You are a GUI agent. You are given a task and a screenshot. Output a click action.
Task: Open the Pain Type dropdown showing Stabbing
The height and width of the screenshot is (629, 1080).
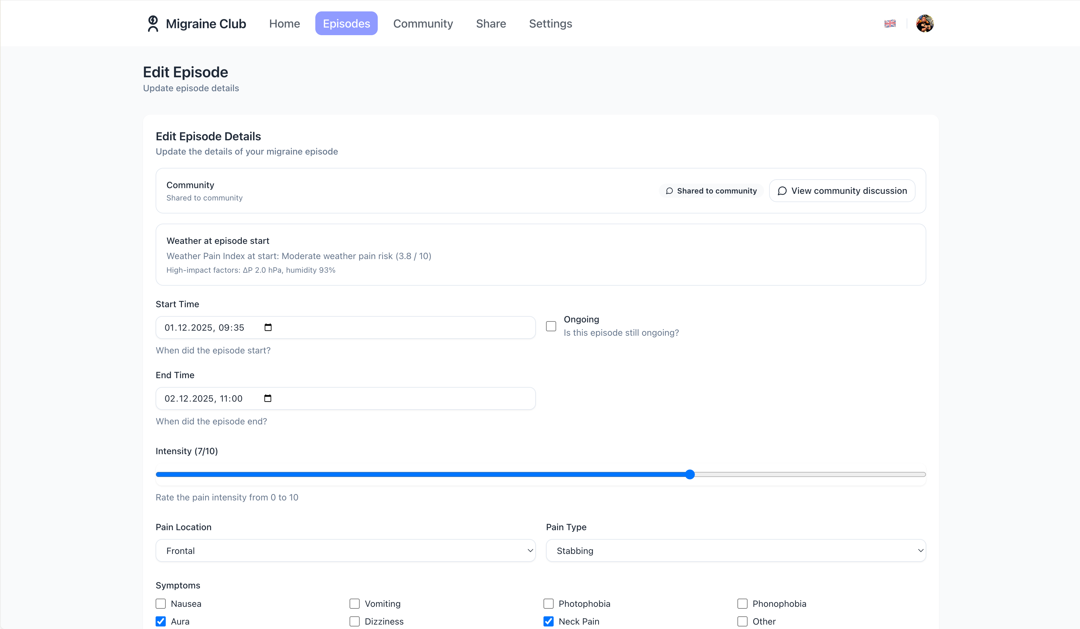click(736, 551)
